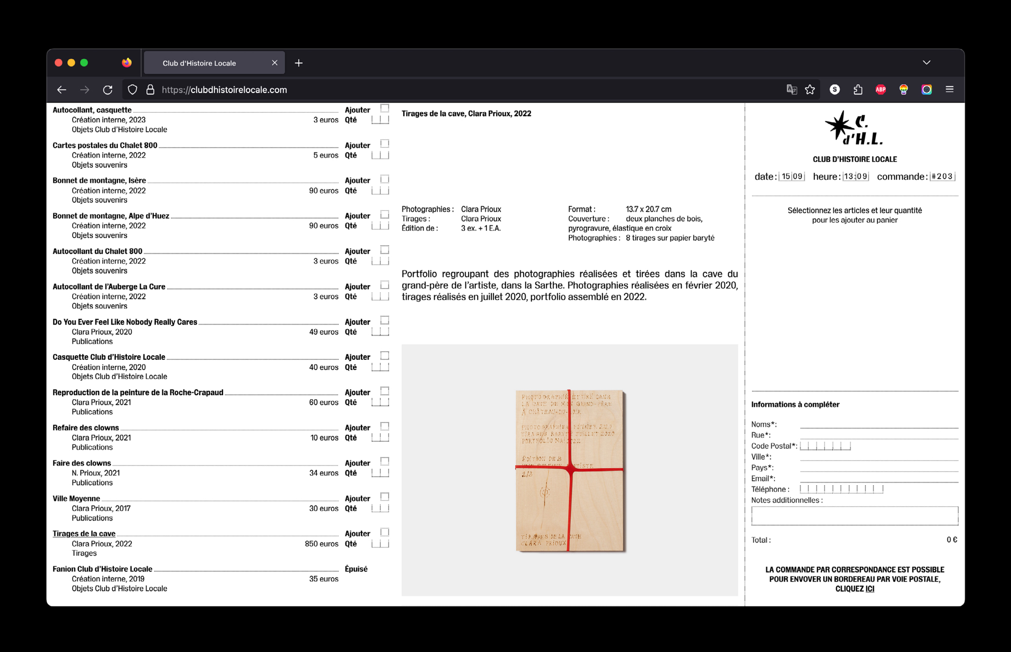Enable Ajouter for Autocollant, casquette
The height and width of the screenshot is (652, 1011).
click(385, 108)
